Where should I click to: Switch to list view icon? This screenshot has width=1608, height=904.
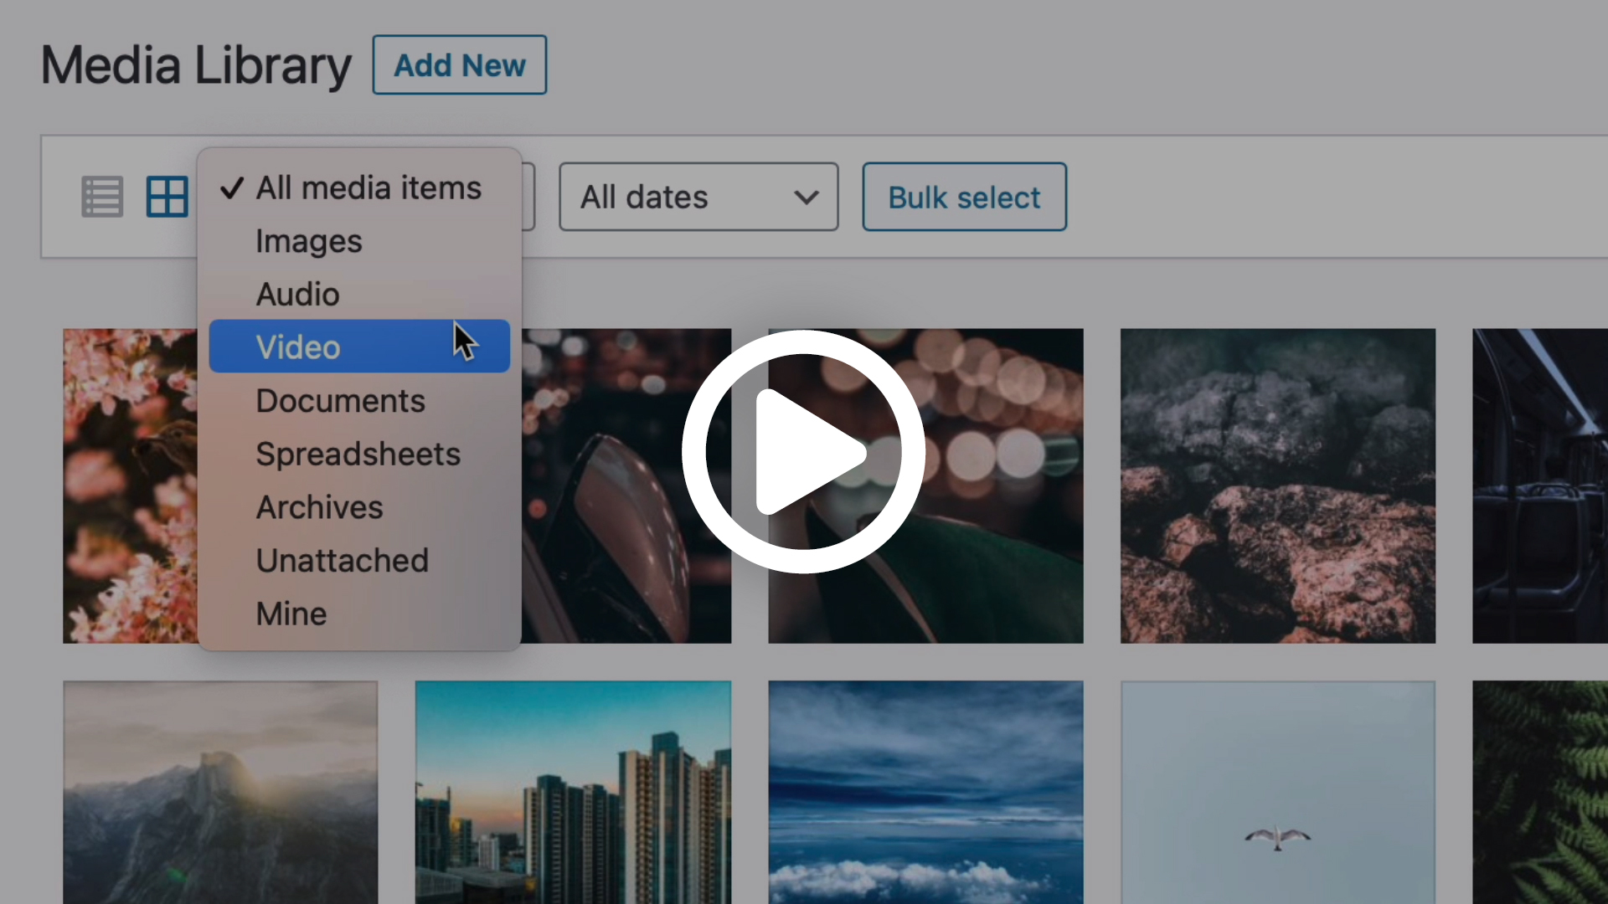102,197
